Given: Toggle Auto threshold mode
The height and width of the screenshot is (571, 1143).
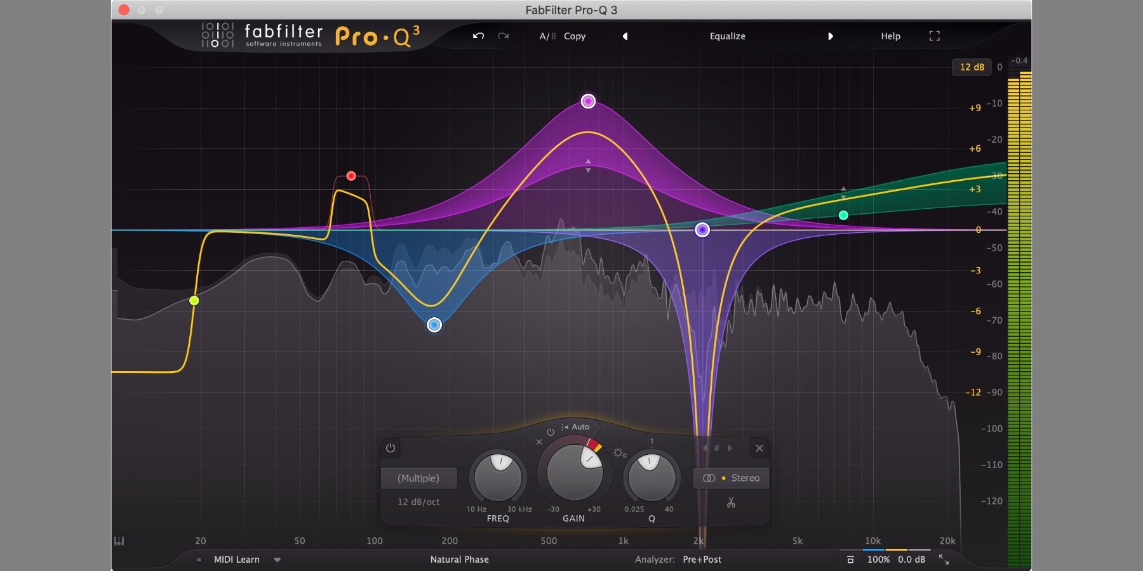Looking at the screenshot, I should pyautogui.click(x=575, y=427).
